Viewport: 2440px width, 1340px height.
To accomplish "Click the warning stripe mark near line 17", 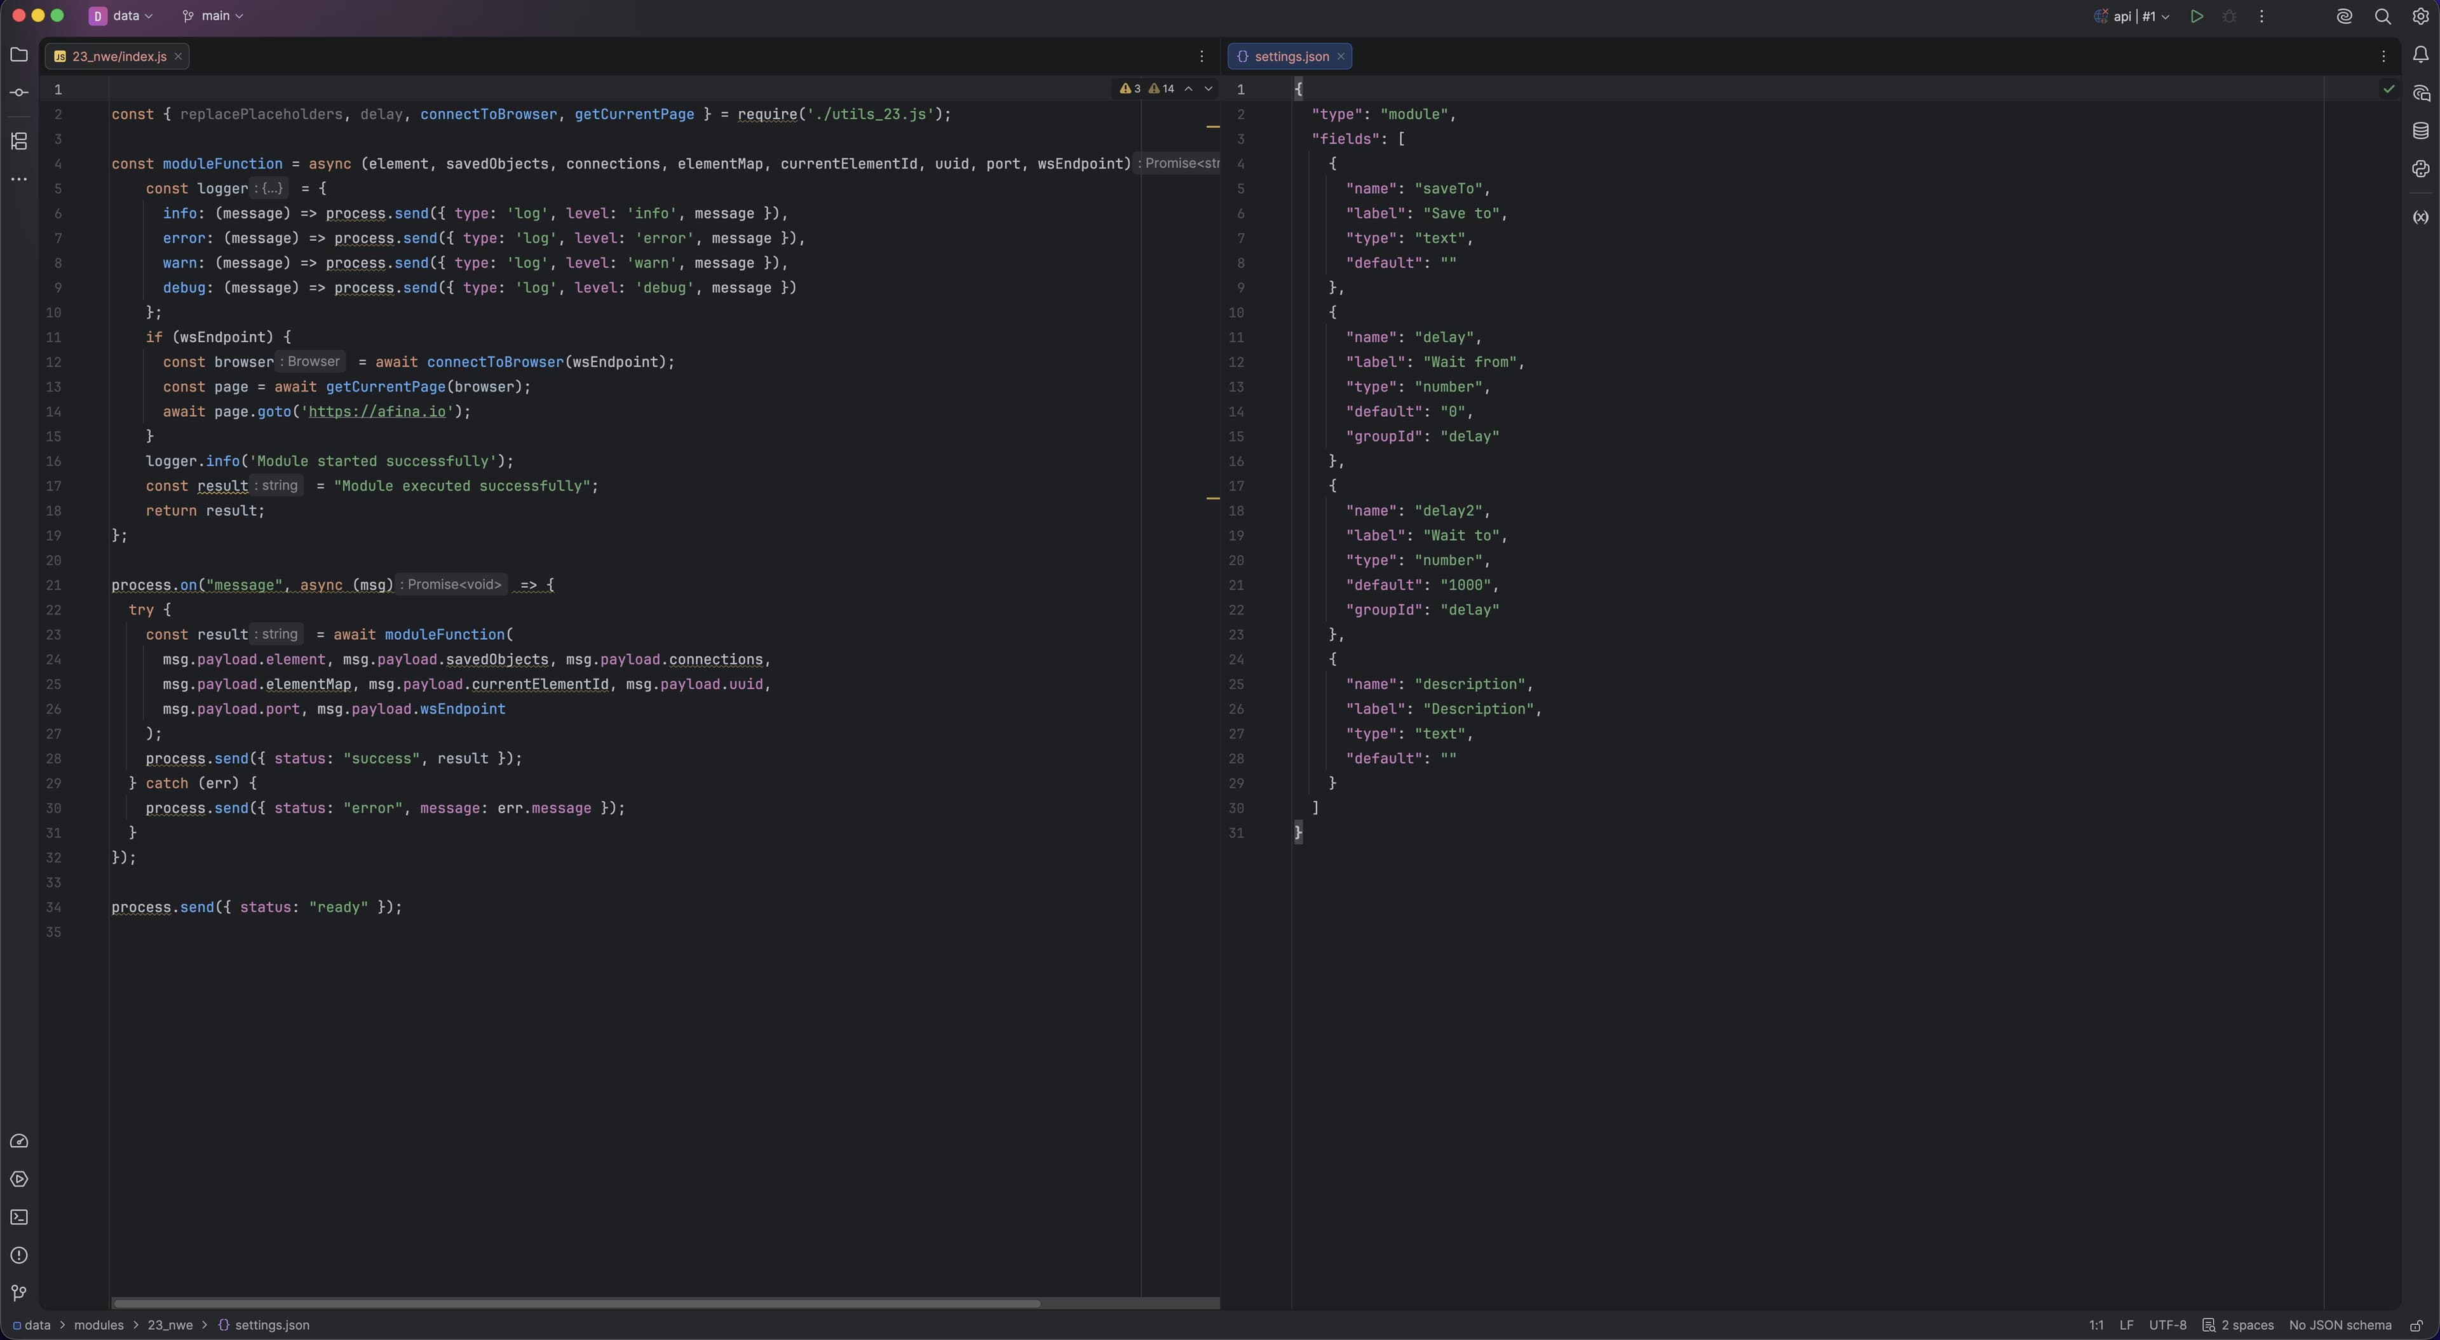I will point(1212,498).
